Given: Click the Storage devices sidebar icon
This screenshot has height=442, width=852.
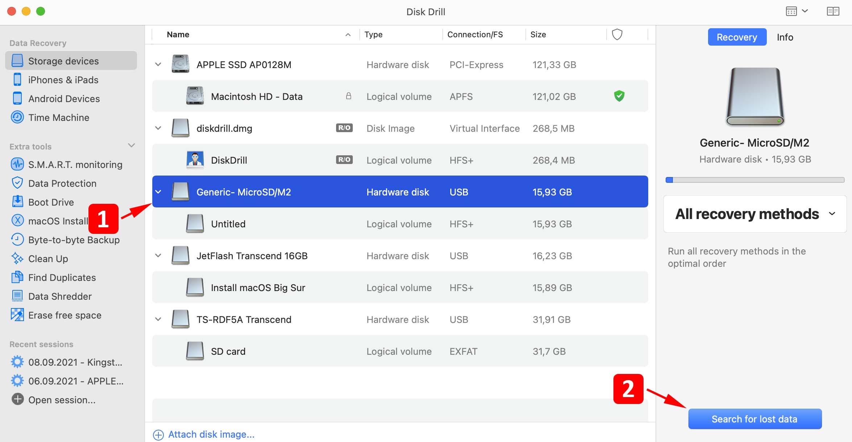Looking at the screenshot, I should click(17, 61).
